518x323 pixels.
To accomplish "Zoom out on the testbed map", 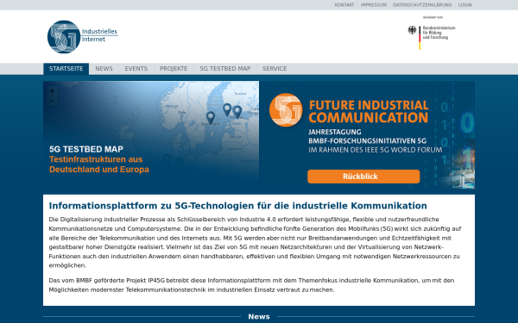I will 52,101.
